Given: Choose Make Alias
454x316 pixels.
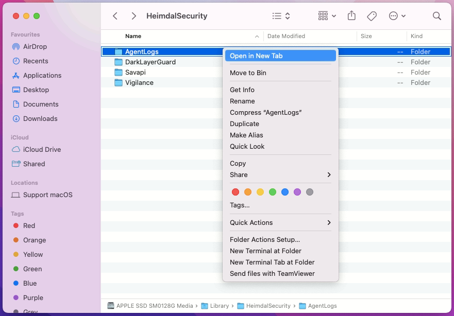Looking at the screenshot, I should (x=280, y=135).
